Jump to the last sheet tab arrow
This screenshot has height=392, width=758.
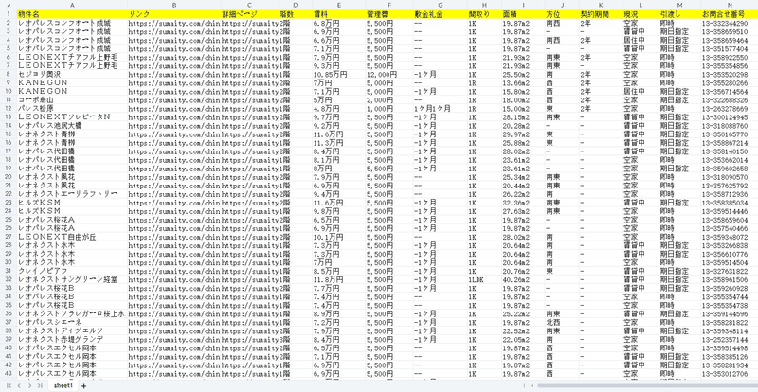(40, 385)
